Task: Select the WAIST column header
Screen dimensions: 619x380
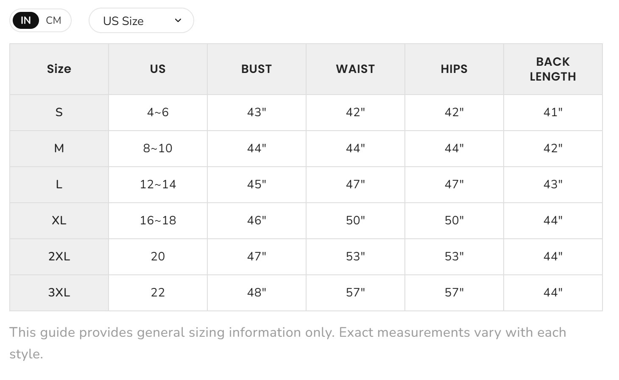Action: [x=355, y=69]
